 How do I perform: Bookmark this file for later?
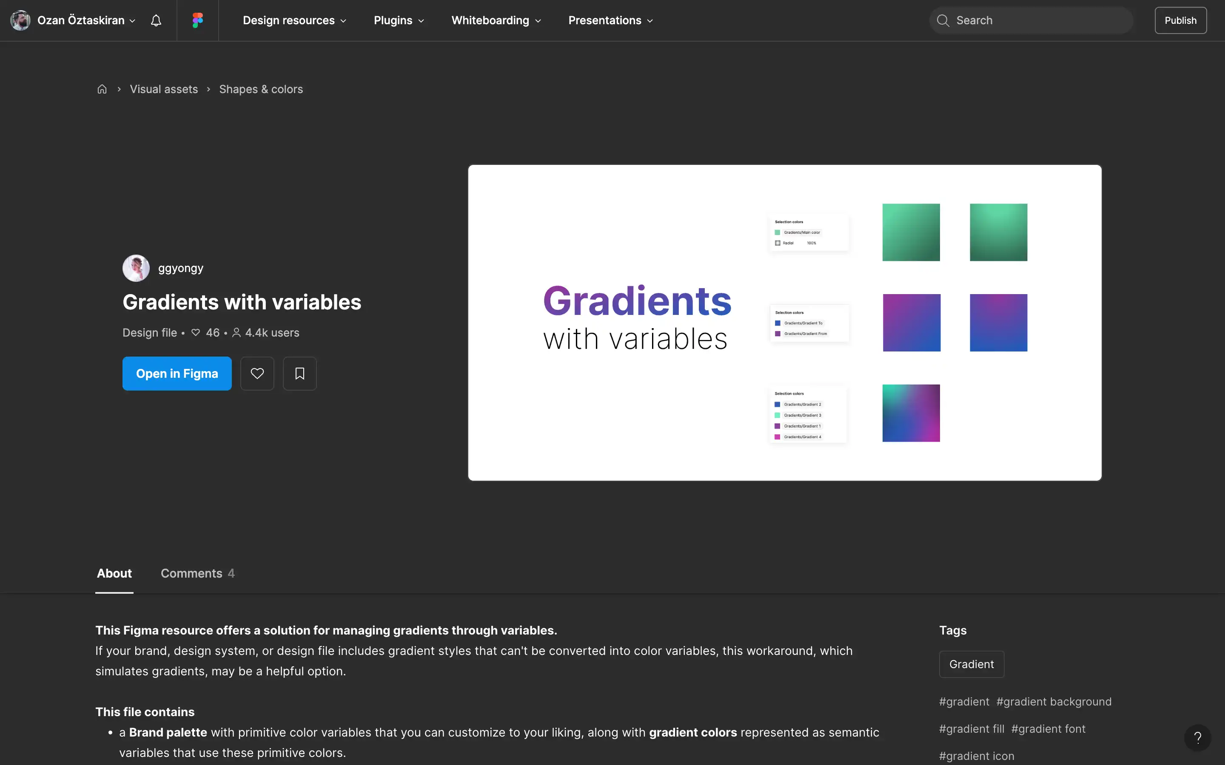point(300,374)
